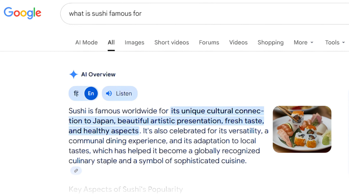349x196 pixels.
Task: Select the En language toggle
Action: coord(91,94)
